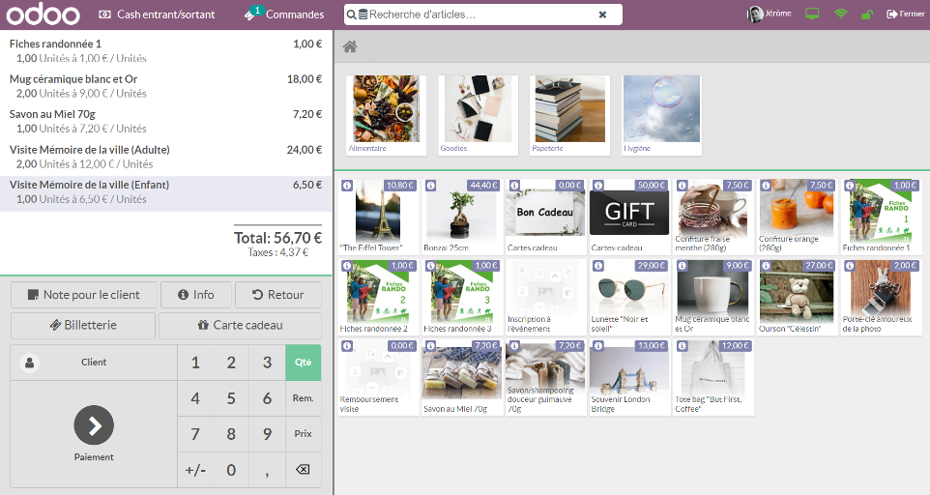Screen dimensions: 930x495
Task: Show info for Souvenir London Bridge
Action: click(597, 345)
